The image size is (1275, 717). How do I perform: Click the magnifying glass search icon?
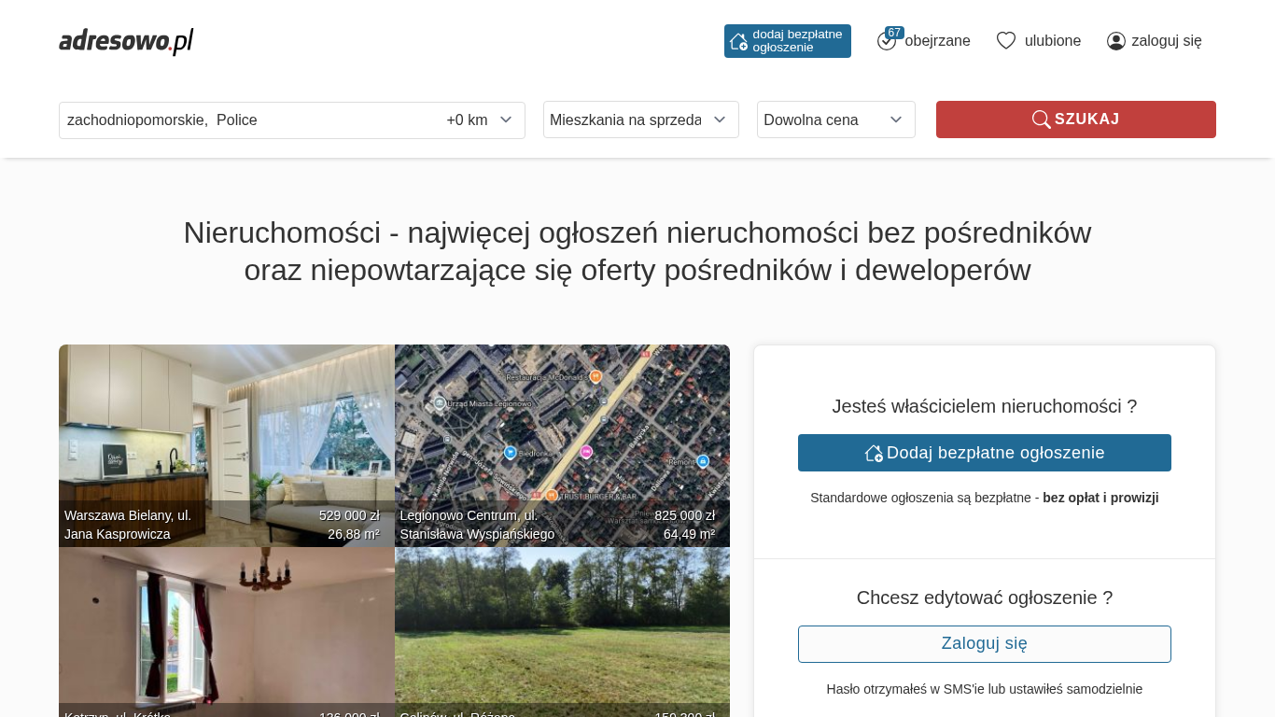point(1041,119)
